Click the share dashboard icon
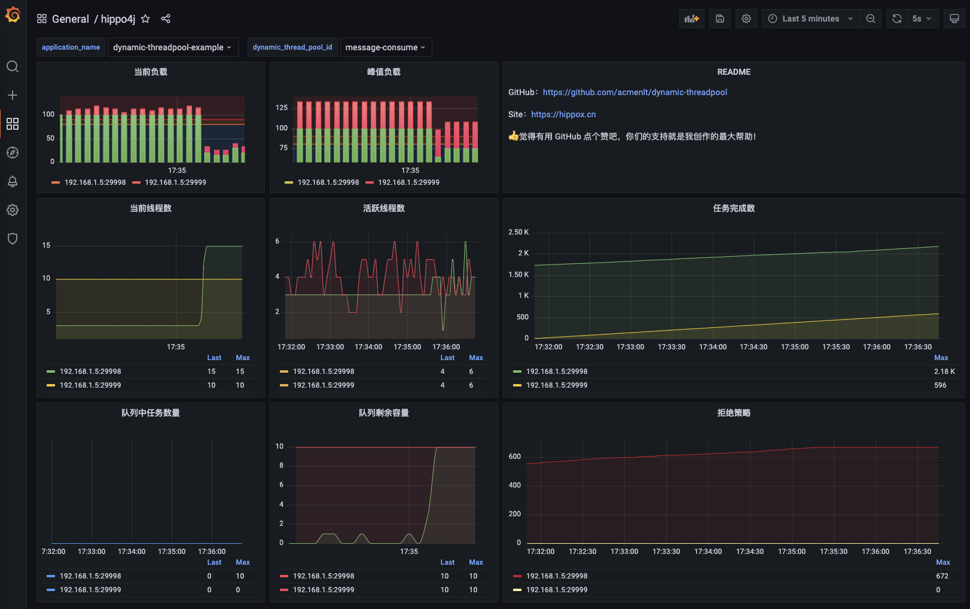 (166, 19)
